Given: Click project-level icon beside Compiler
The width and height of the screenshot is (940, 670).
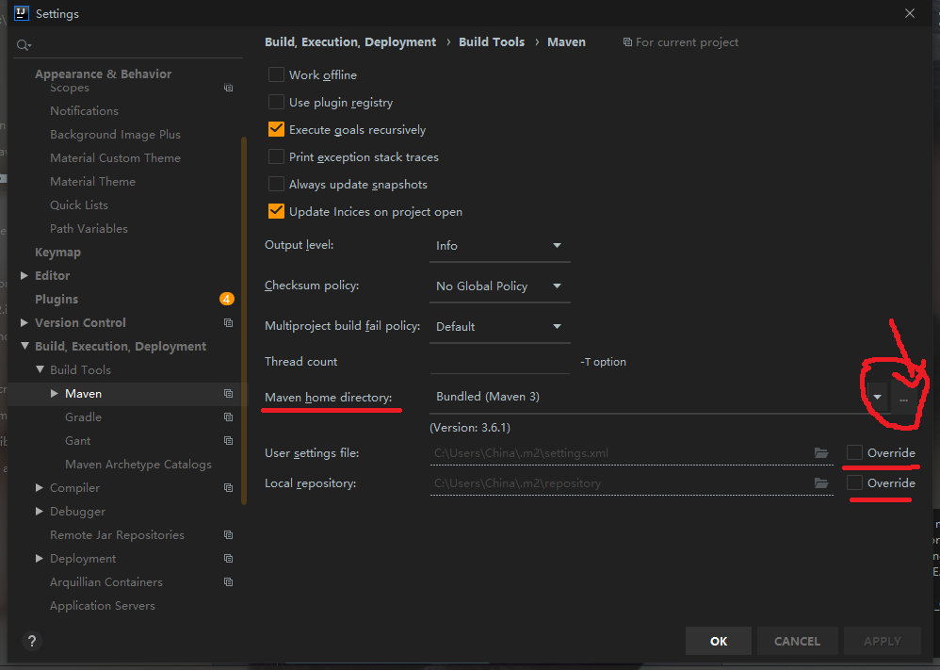Looking at the screenshot, I should tap(228, 487).
